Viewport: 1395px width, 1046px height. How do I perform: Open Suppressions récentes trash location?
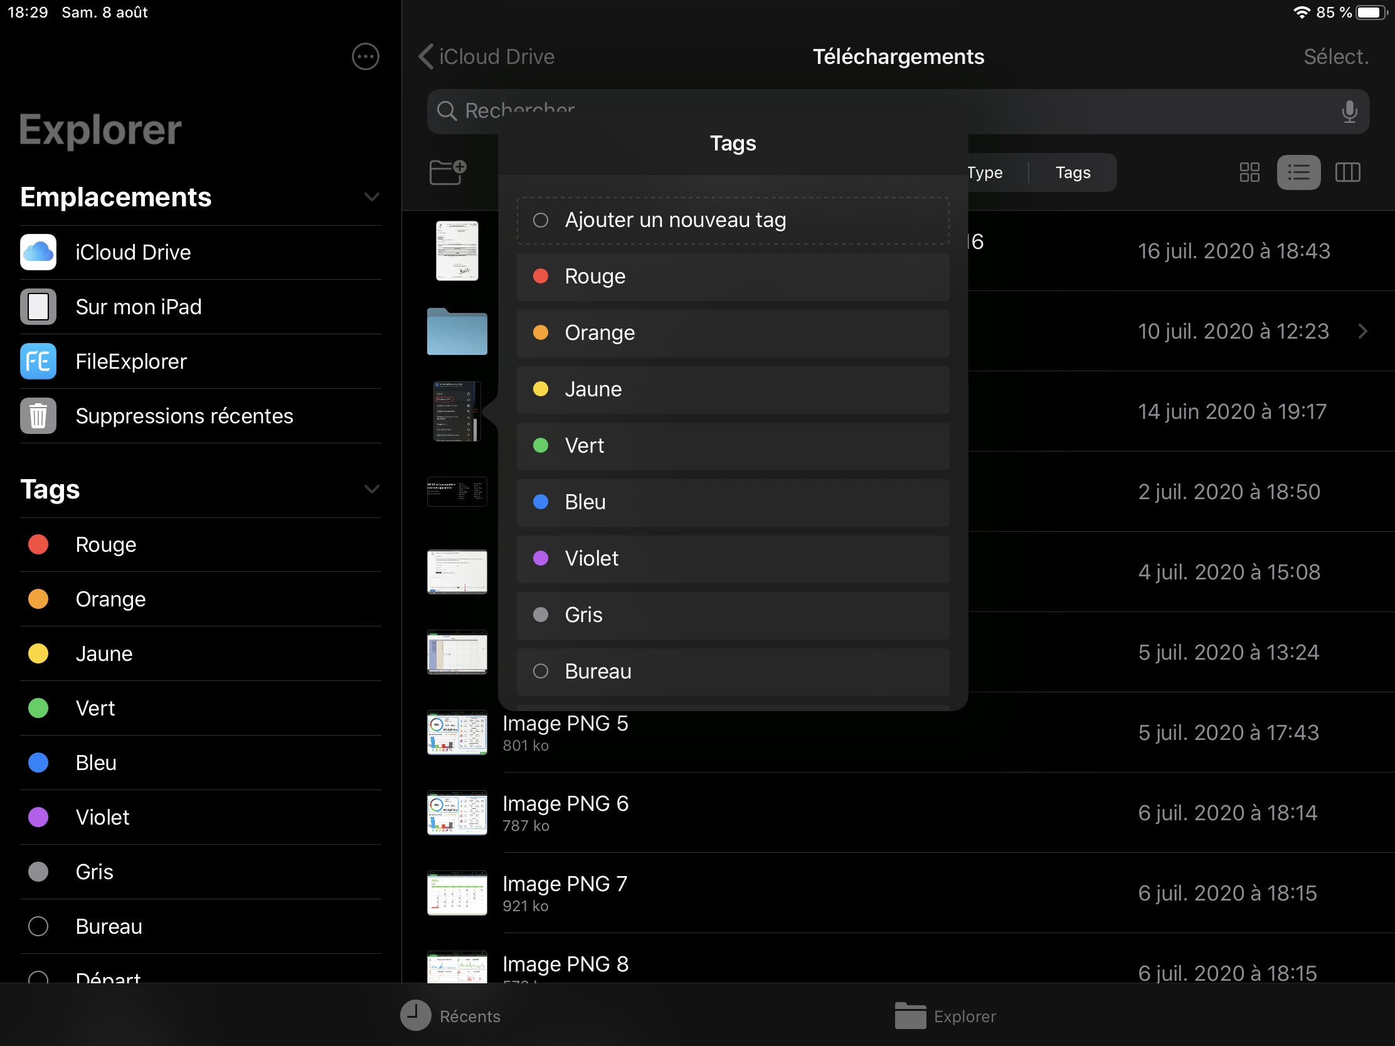(x=184, y=416)
